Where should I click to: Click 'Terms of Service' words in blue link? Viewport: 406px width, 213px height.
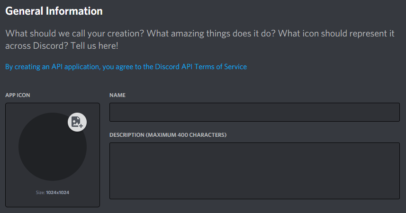tap(221, 67)
